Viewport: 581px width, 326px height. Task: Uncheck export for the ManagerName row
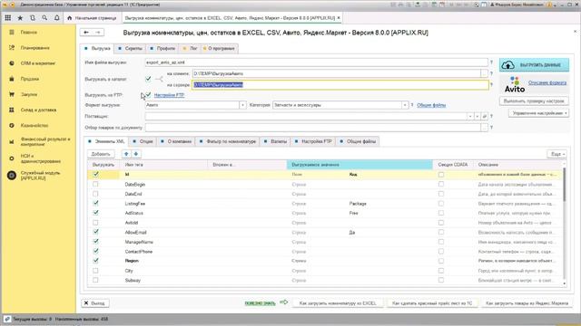coord(95,242)
